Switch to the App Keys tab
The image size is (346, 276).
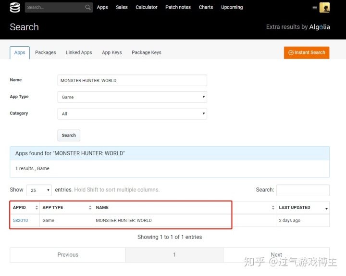click(112, 52)
